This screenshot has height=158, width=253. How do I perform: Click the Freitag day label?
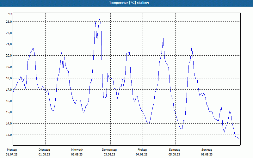pyautogui.click(x=142, y=150)
